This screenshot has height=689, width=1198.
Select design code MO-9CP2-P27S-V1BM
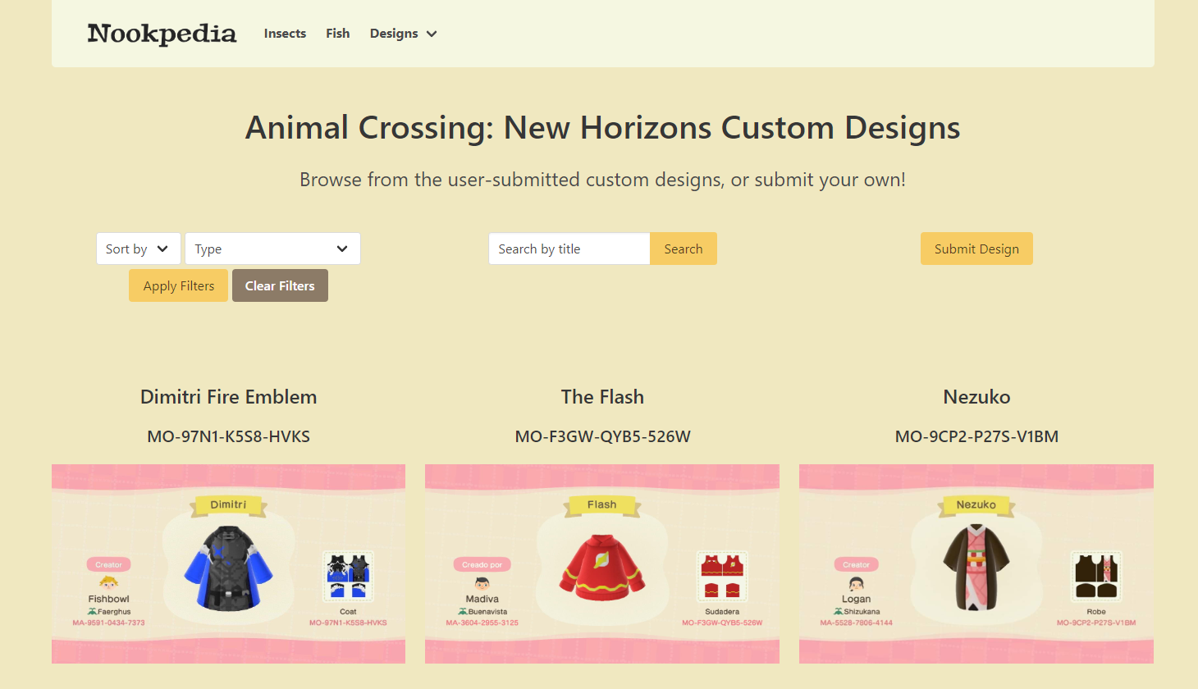pyautogui.click(x=976, y=436)
